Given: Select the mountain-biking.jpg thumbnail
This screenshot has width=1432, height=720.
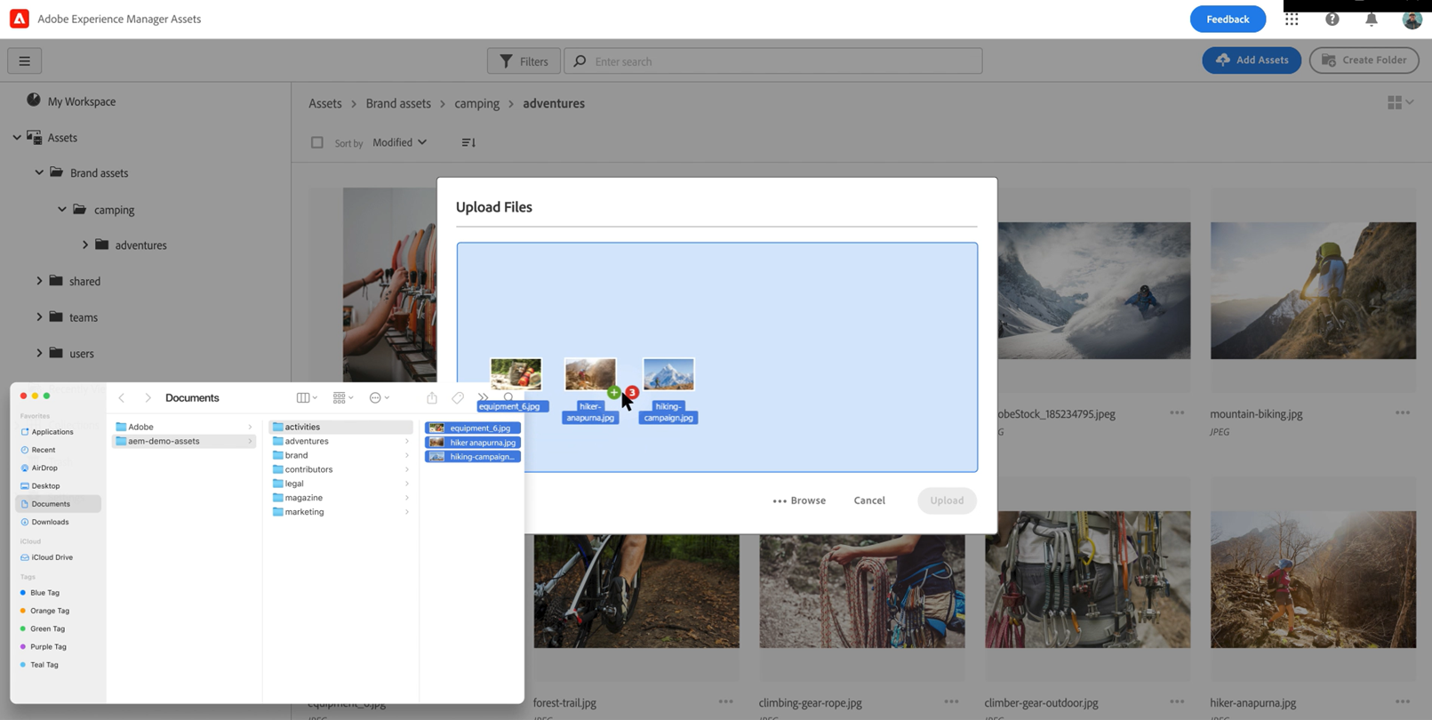Looking at the screenshot, I should point(1313,291).
